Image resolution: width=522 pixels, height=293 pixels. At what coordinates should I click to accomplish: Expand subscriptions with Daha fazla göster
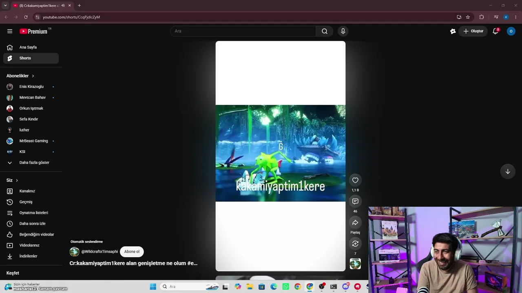click(x=31, y=162)
